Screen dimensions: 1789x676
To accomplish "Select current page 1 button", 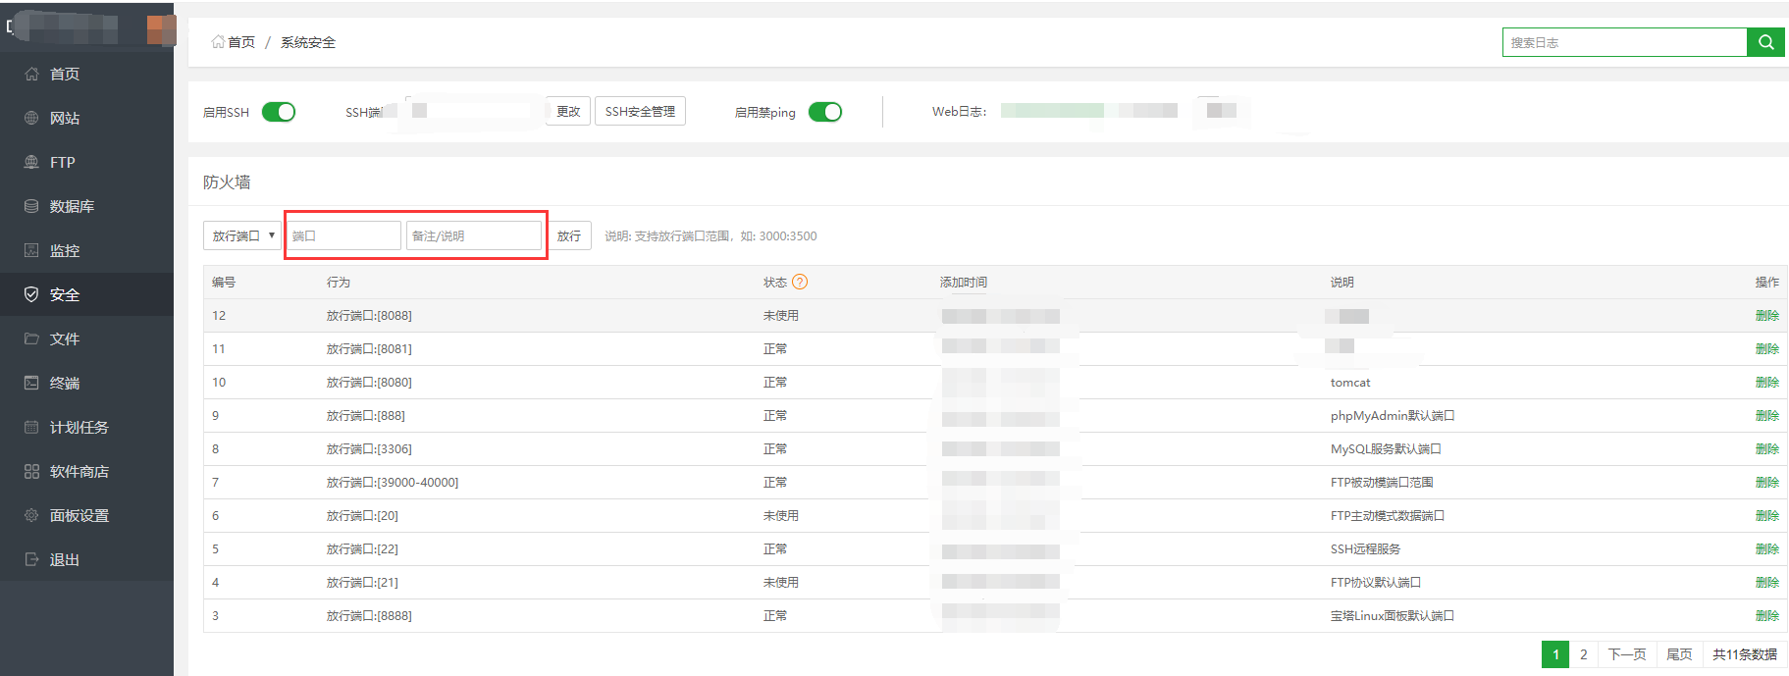I will 1555,654.
